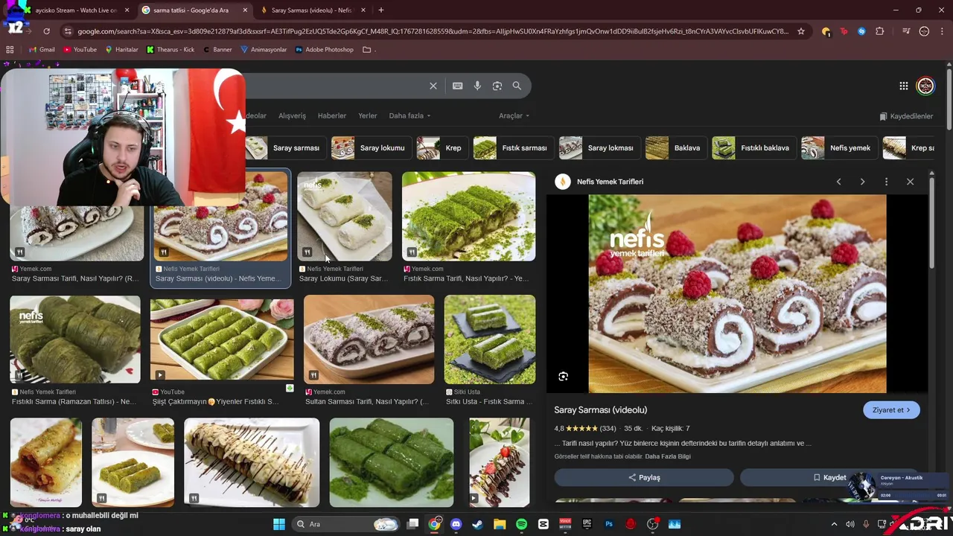This screenshot has height=536, width=953.
Task: Show hidden system tray icons
Action: click(834, 524)
